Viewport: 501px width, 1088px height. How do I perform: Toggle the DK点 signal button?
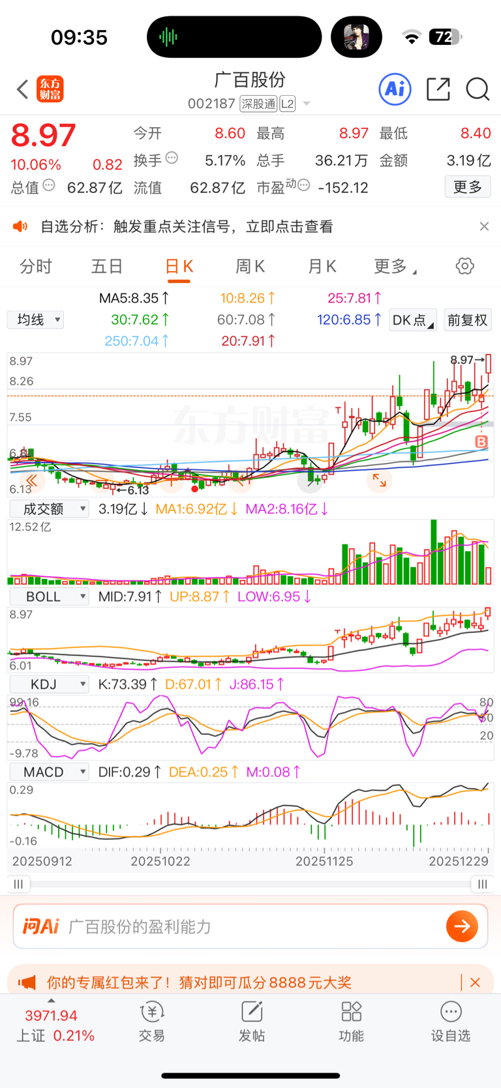click(x=412, y=320)
